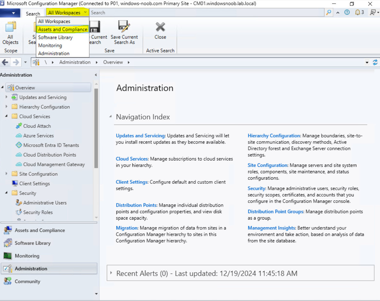The height and width of the screenshot is (301, 380).
Task: Open the All Workspaces dropdown
Action: click(x=67, y=12)
